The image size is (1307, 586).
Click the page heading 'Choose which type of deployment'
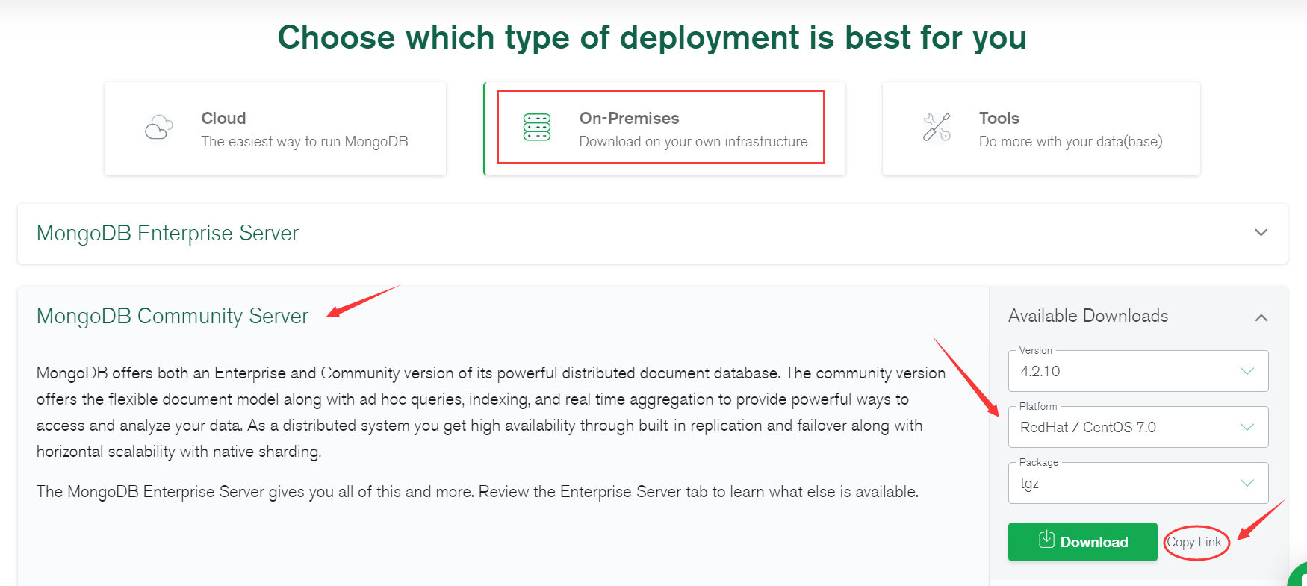pos(652,37)
